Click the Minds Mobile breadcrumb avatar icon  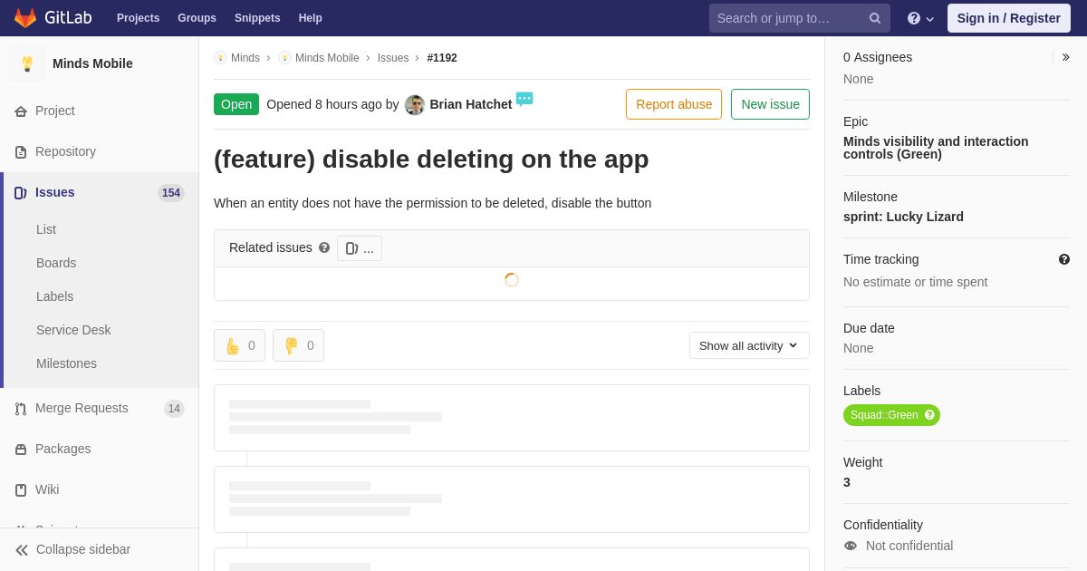pyautogui.click(x=284, y=58)
